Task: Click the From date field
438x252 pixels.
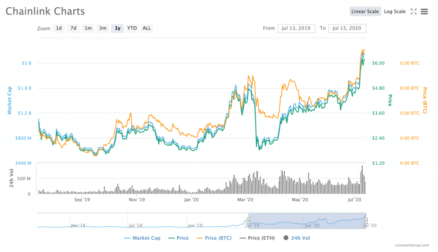Action: click(x=296, y=28)
